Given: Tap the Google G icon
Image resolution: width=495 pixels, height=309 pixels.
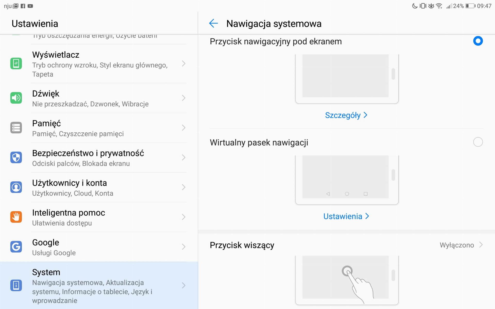Looking at the screenshot, I should click(16, 247).
